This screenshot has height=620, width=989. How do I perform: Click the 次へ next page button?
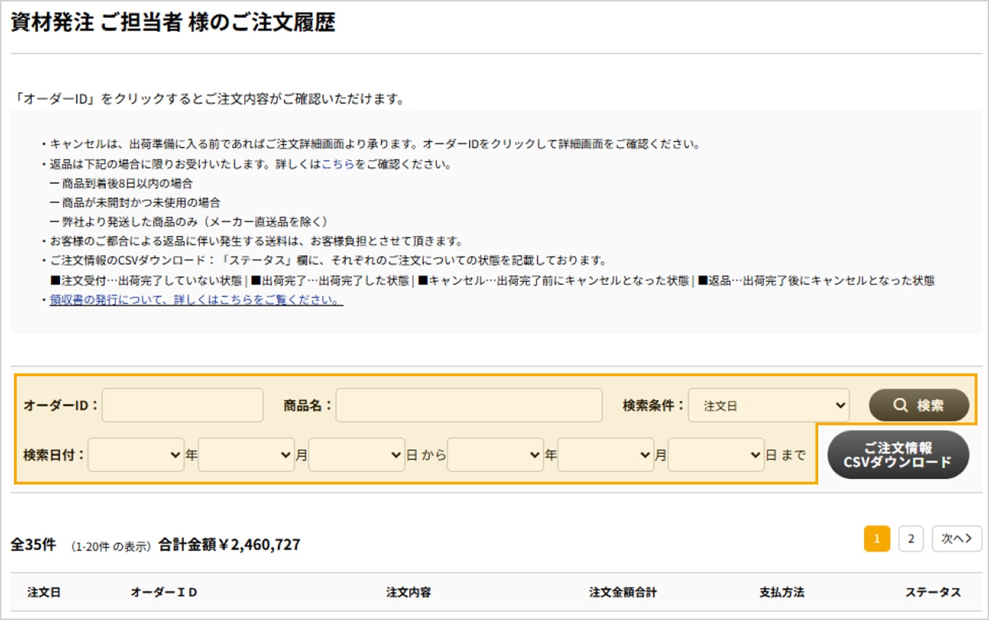957,538
